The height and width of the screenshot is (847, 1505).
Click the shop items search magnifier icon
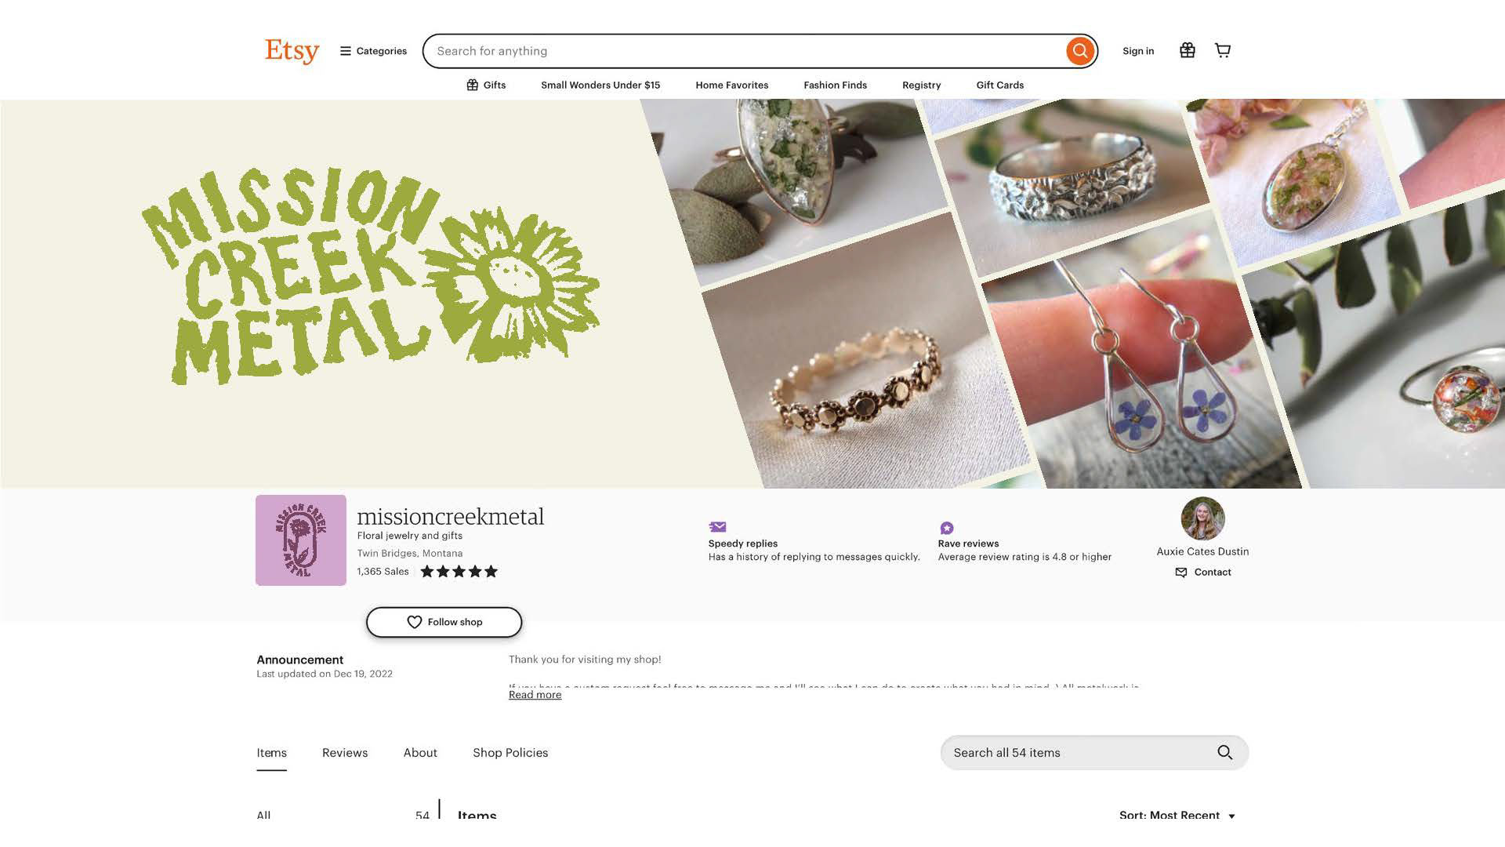tap(1224, 753)
